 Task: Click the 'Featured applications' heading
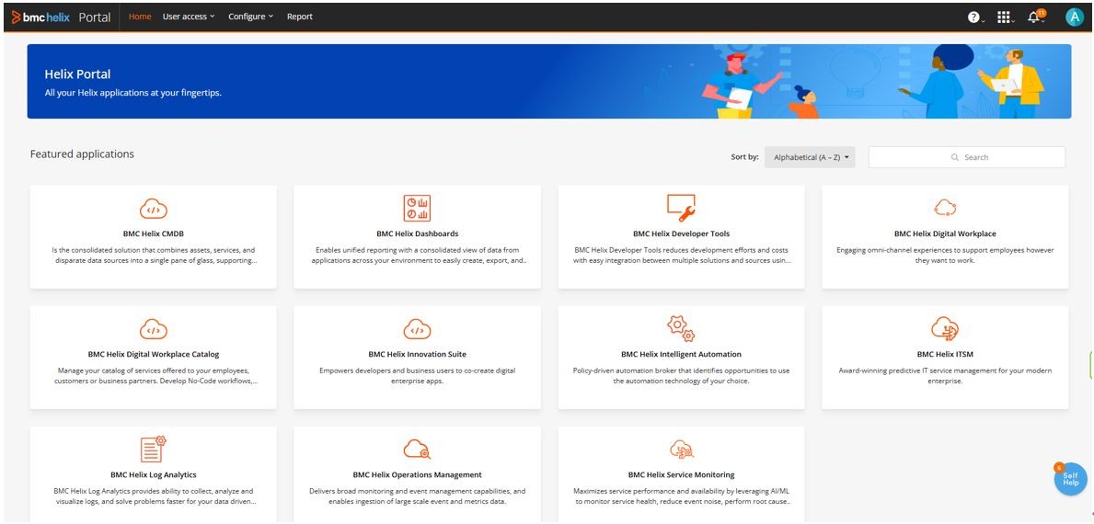(x=82, y=154)
